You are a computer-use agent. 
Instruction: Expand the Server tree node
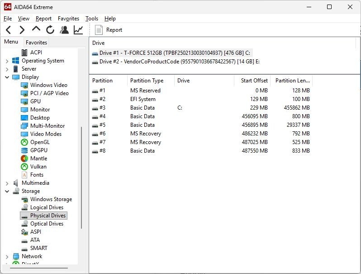click(x=7, y=69)
